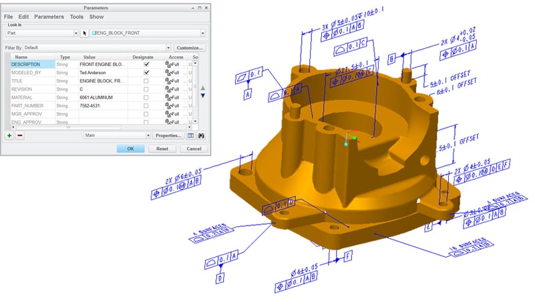
Task: Select the 6061 ALUMINUM value cell
Action: tap(101, 97)
